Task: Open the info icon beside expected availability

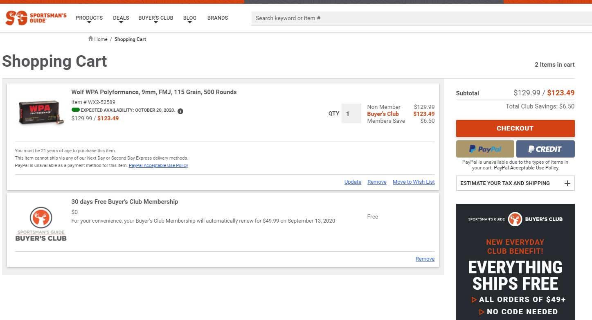Action: (180, 111)
